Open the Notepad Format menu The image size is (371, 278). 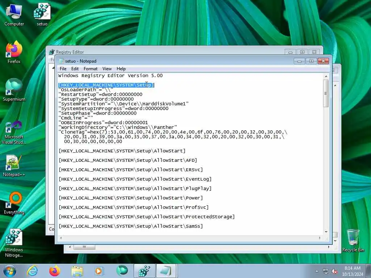tap(90, 69)
